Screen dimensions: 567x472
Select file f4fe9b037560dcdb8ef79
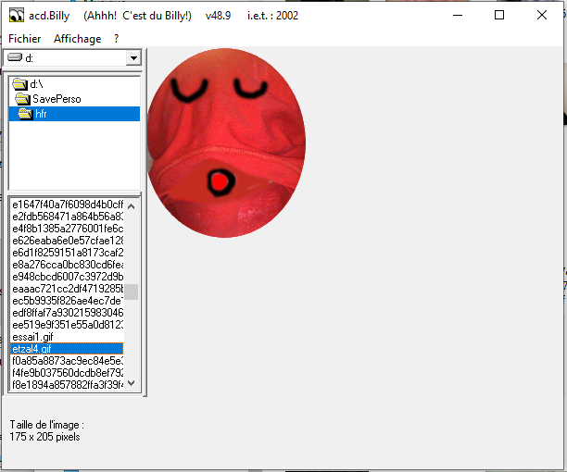pyautogui.click(x=68, y=373)
